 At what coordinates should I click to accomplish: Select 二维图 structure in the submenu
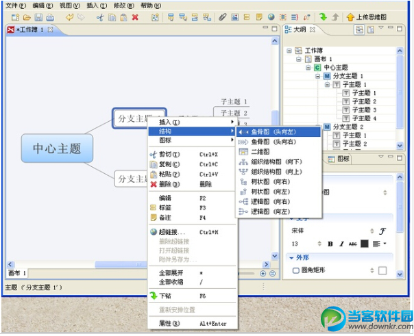click(278, 152)
